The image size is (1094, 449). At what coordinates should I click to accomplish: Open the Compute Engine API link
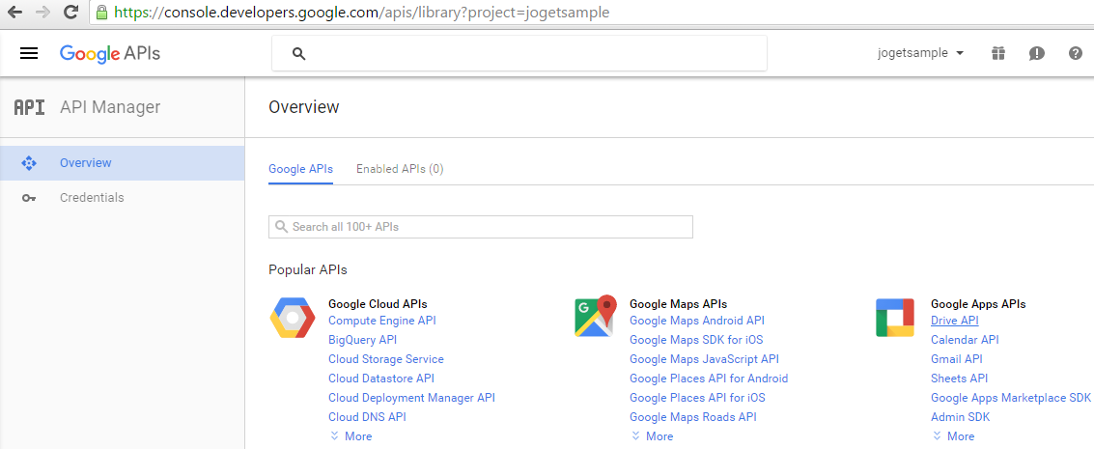tap(381, 321)
